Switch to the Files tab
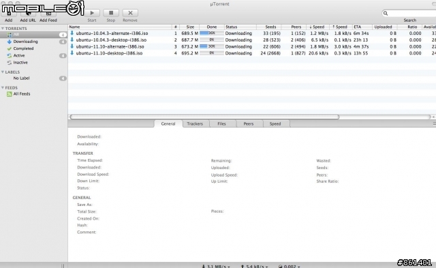This screenshot has width=436, height=268. click(221, 124)
